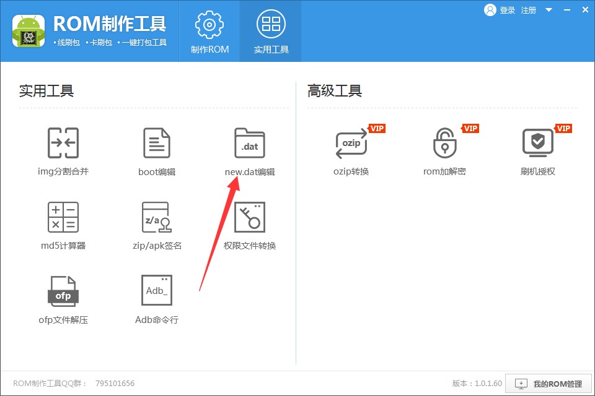Click the 登录 login link
This screenshot has width=595, height=396.
[507, 10]
